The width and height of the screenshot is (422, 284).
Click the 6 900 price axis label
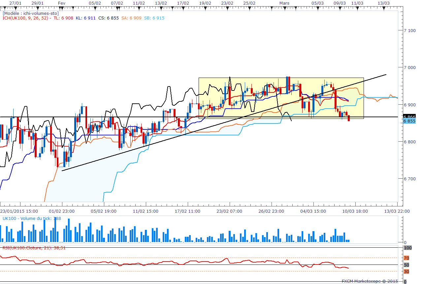[x=409, y=105]
